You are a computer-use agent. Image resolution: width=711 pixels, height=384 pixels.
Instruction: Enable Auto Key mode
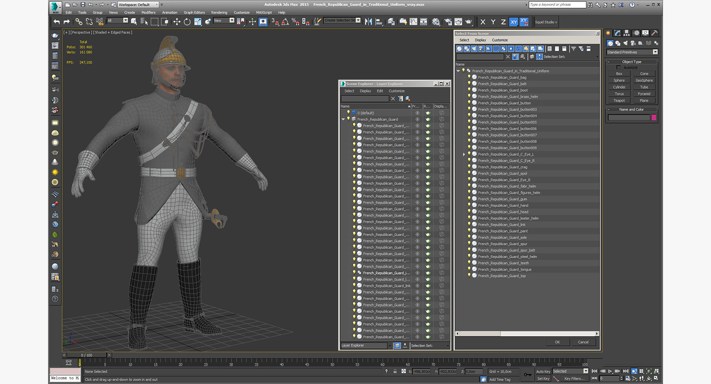(543, 372)
